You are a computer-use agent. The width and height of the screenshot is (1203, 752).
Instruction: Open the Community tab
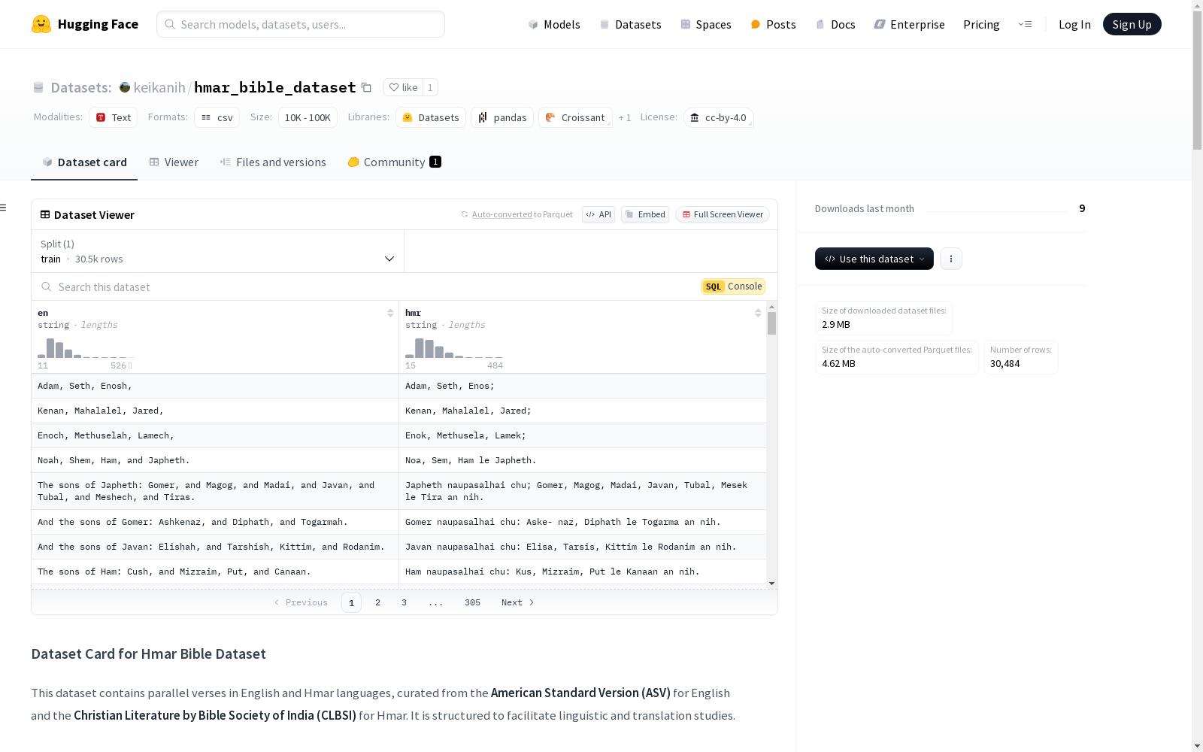(395, 162)
